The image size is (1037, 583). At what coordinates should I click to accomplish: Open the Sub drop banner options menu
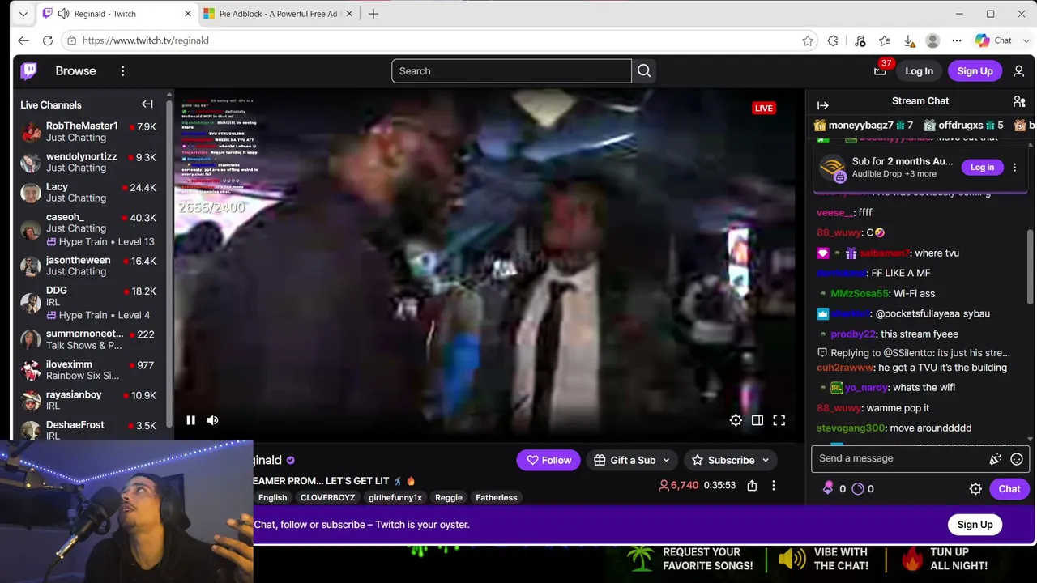[1014, 168]
